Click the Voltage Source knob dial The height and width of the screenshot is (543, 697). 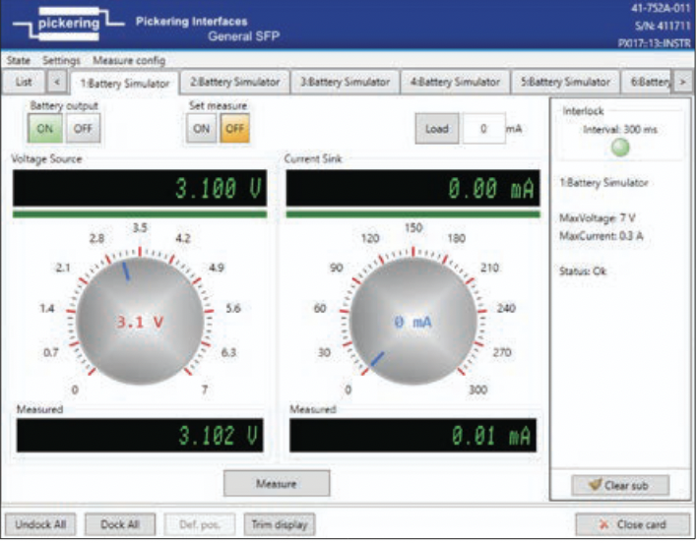[140, 321]
